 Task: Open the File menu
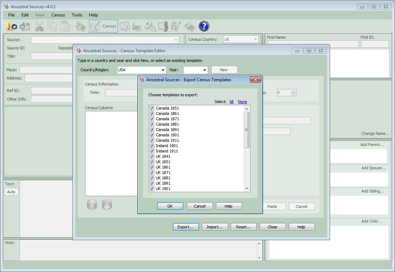[x=11, y=15]
